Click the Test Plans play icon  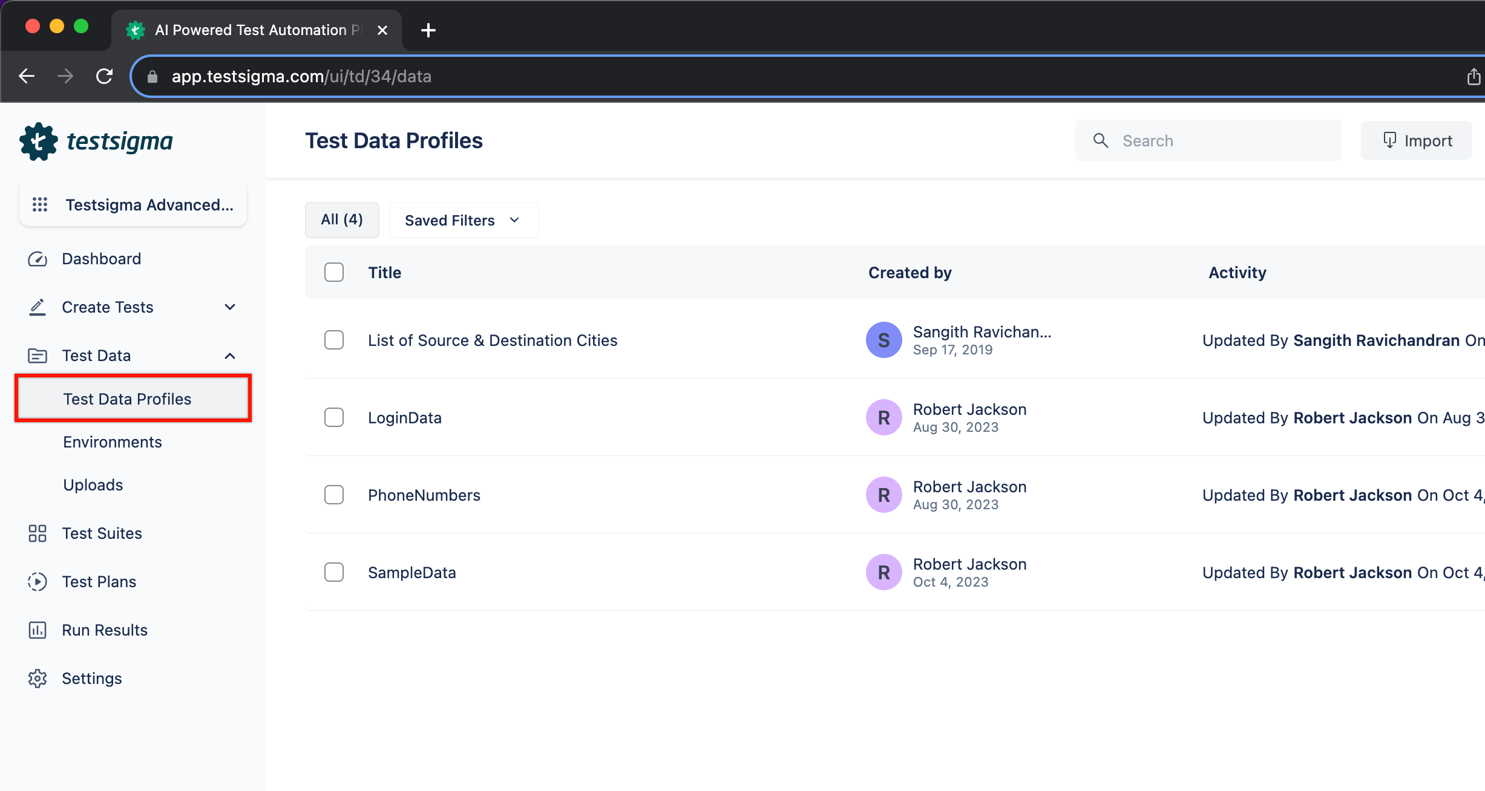[38, 582]
